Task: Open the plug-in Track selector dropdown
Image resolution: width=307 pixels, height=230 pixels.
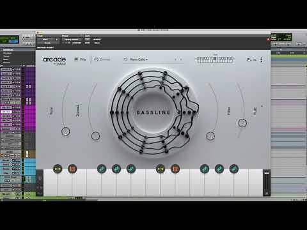Action: pos(47,40)
